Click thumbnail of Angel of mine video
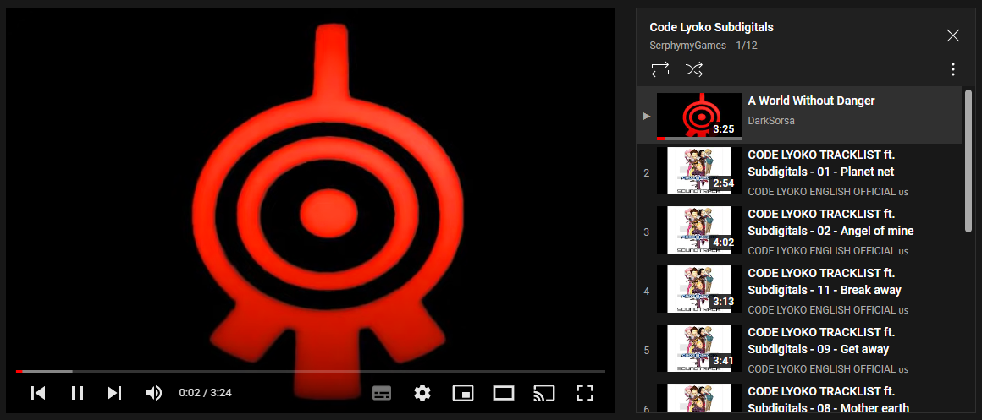The height and width of the screenshot is (420, 982). [x=699, y=230]
